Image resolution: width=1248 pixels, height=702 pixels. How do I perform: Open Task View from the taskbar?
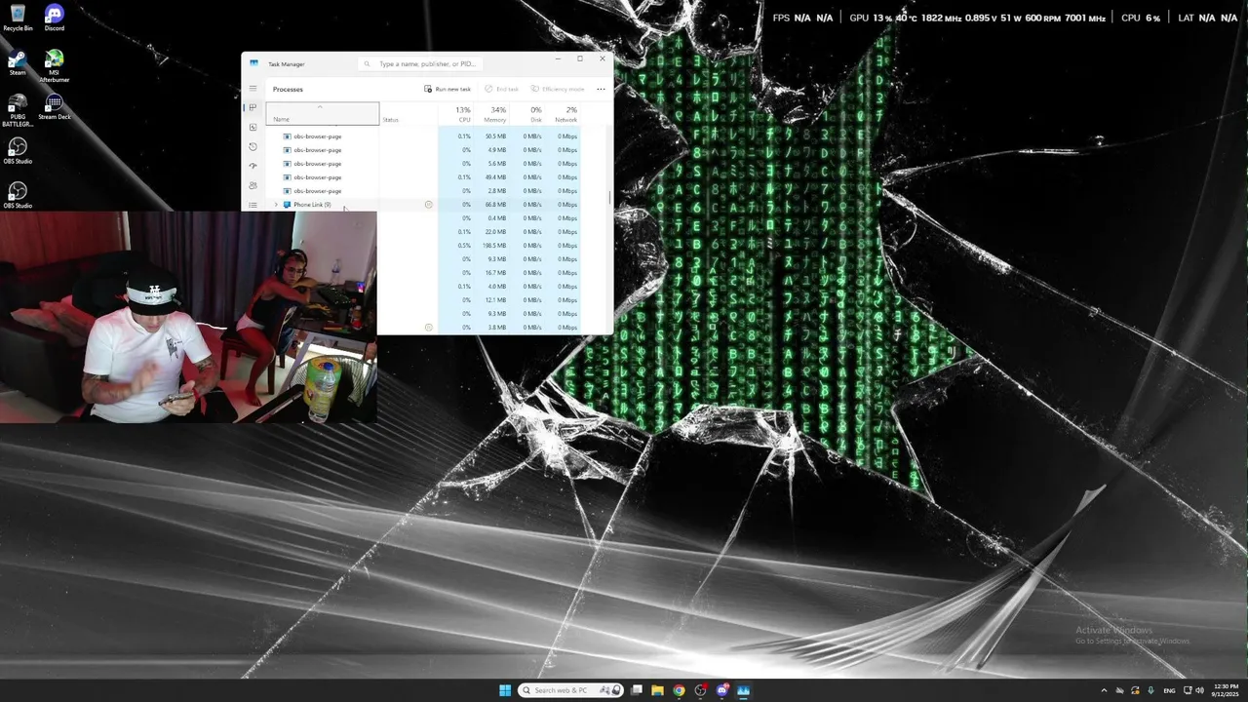click(x=637, y=690)
